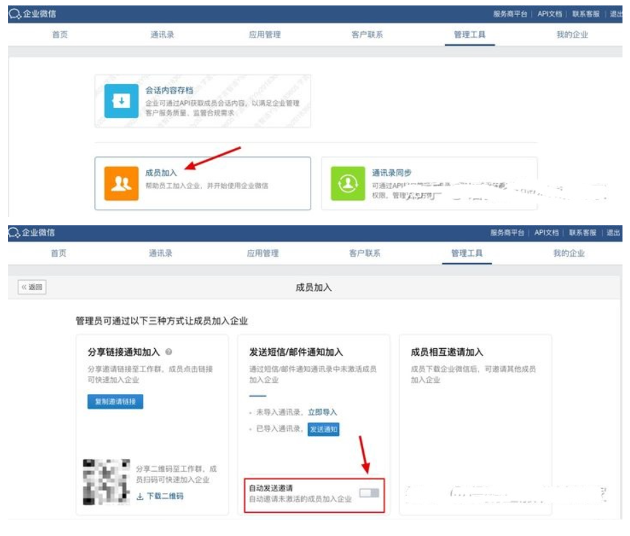Open 我的企业 tab on the tool cards page
Screen dimensions: 630x536
pos(572,35)
